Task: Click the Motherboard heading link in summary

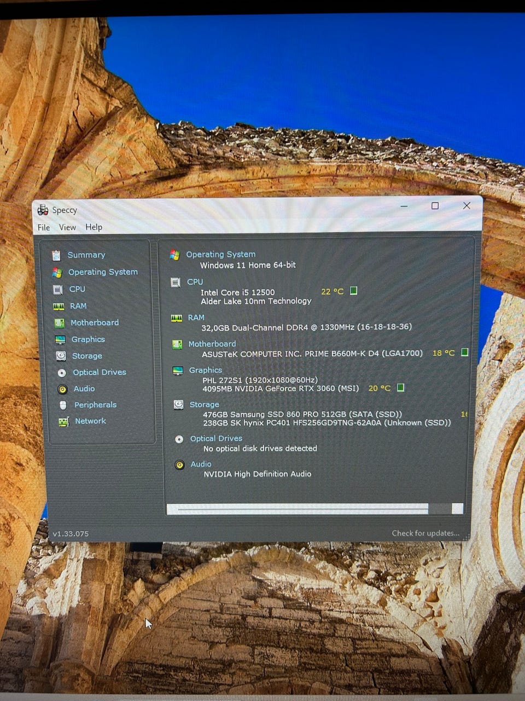Action: tap(212, 344)
